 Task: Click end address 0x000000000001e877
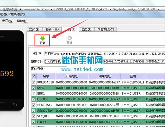coord(105,82)
